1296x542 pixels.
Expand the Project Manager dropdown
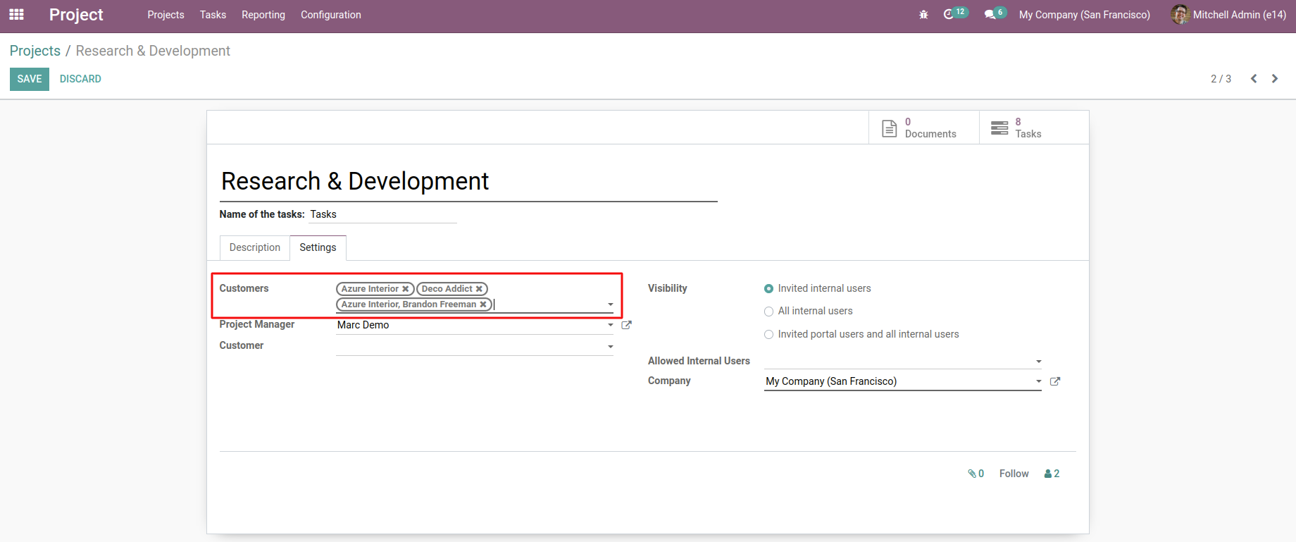[610, 325]
